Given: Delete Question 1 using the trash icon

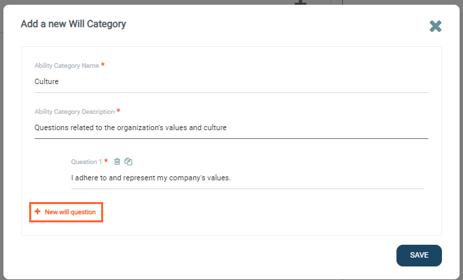Looking at the screenshot, I should 117,161.
